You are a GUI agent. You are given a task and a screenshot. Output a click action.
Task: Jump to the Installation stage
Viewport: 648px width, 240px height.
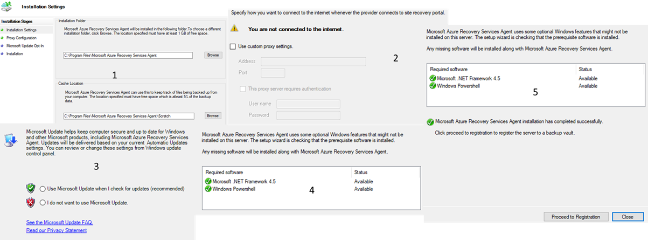pyautogui.click(x=14, y=54)
